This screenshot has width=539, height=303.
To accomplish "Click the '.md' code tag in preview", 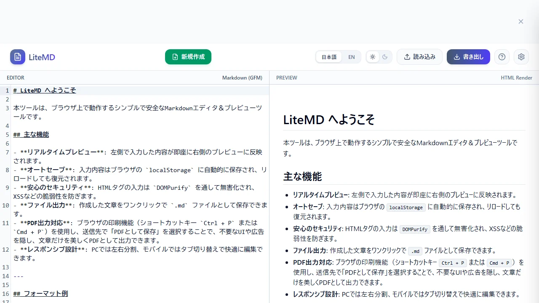I will point(415,251).
